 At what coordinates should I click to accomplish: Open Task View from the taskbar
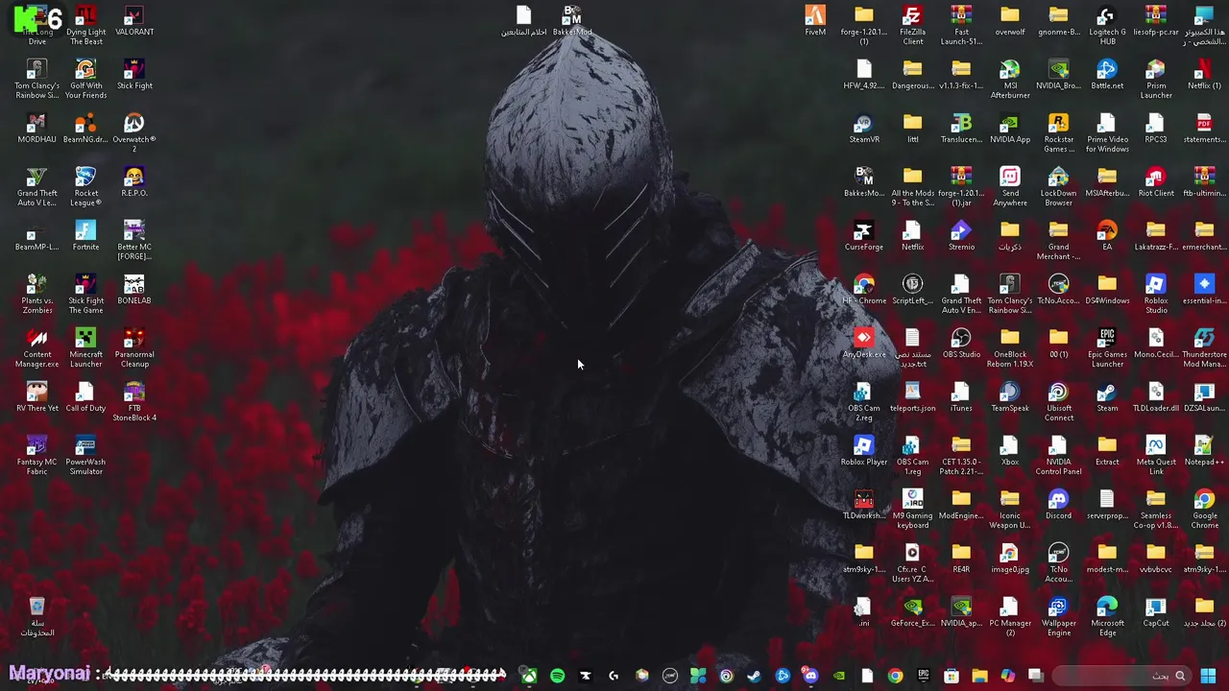tap(1036, 677)
